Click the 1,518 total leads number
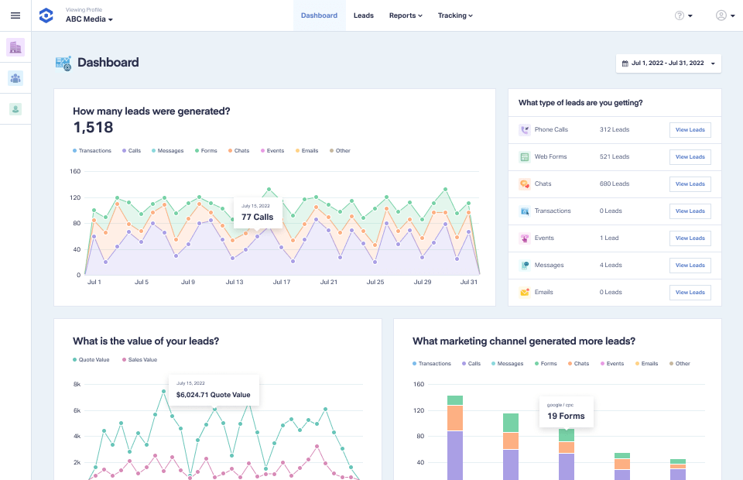This screenshot has height=480, width=743. 93,128
